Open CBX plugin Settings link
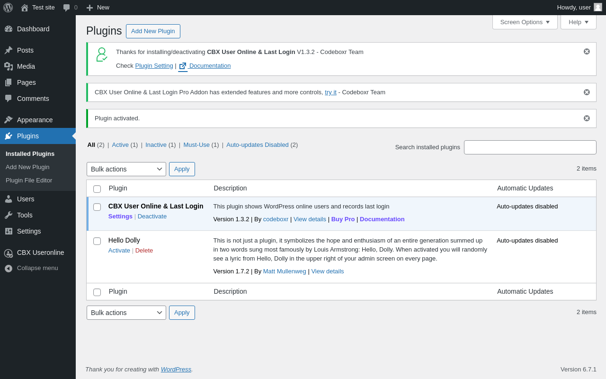The width and height of the screenshot is (606, 379). point(120,217)
